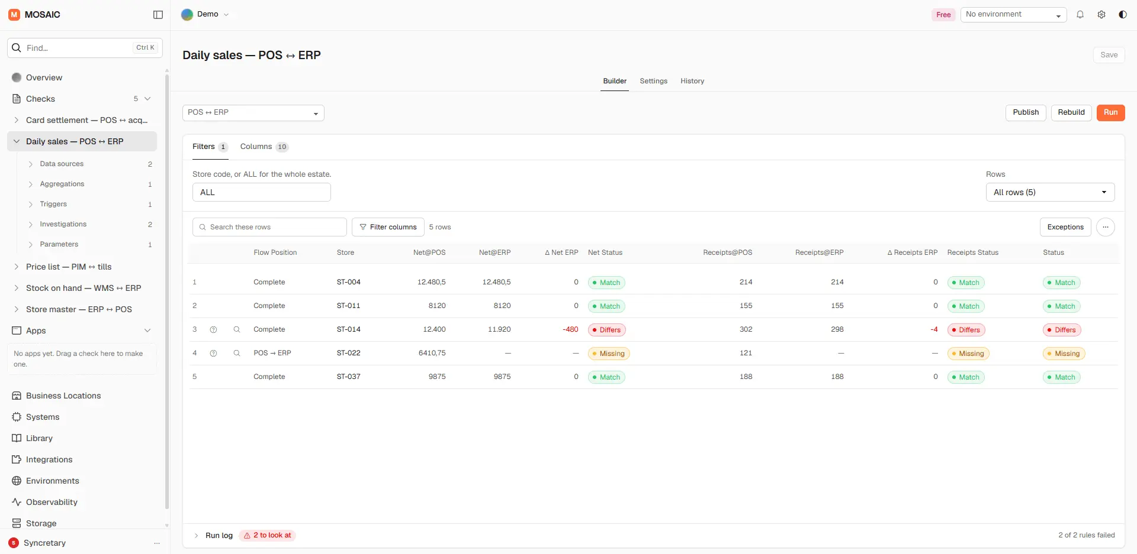Open Overview in sidebar

[x=82, y=77]
